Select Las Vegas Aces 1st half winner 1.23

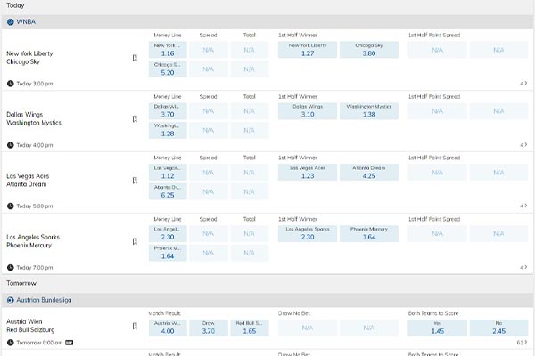pyautogui.click(x=308, y=173)
